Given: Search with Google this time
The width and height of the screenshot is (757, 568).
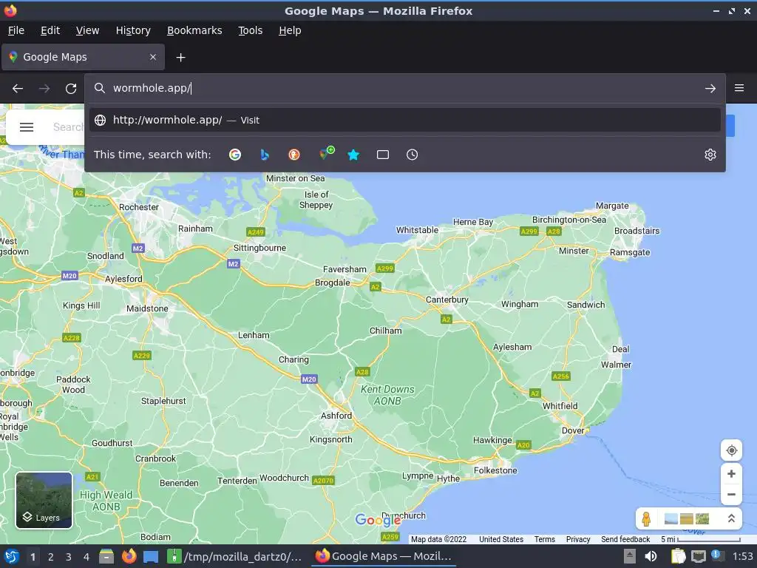Looking at the screenshot, I should coord(235,155).
